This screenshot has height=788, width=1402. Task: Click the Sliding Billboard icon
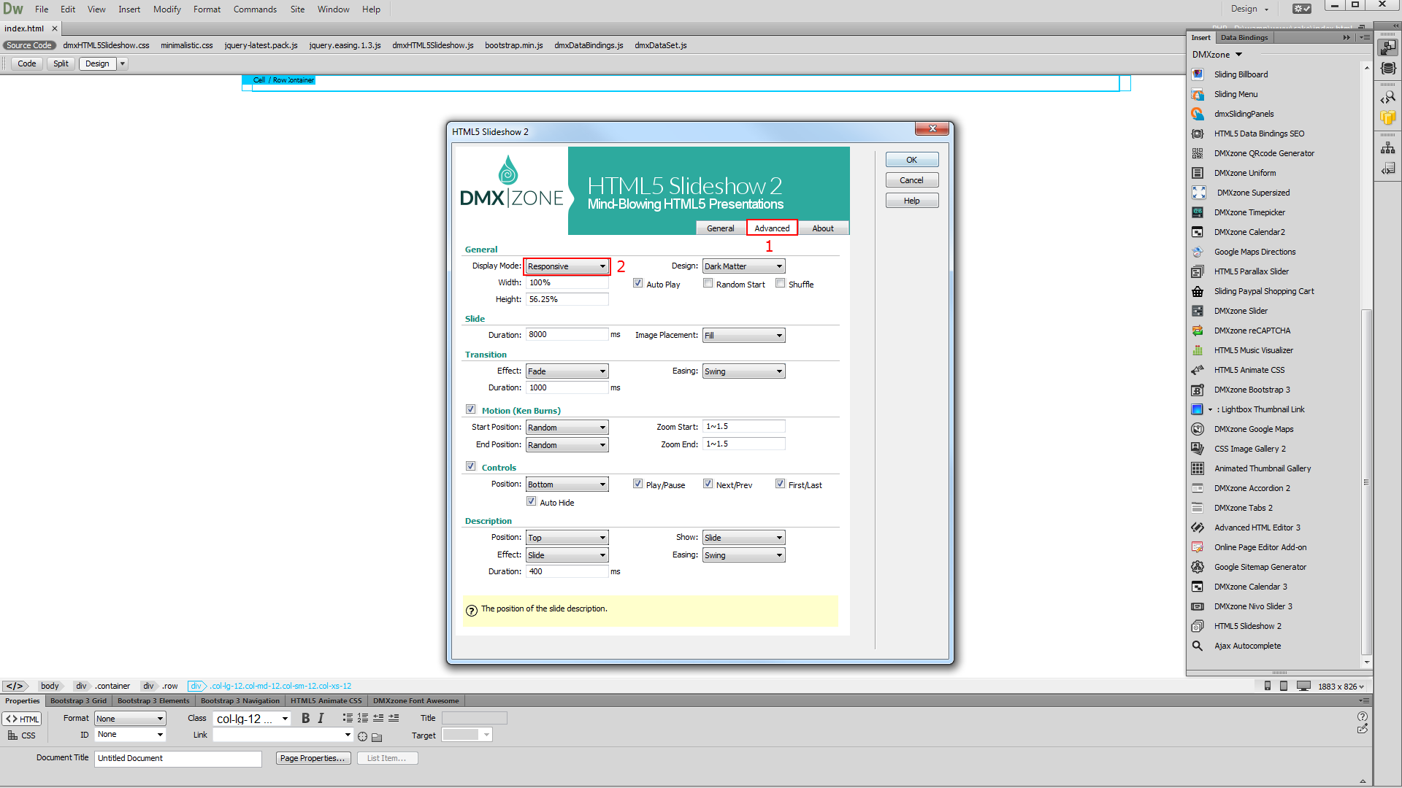(1198, 74)
